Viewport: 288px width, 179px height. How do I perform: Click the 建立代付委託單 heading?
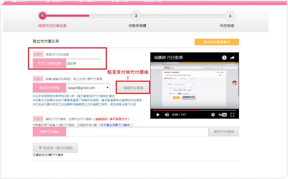pos(46,41)
